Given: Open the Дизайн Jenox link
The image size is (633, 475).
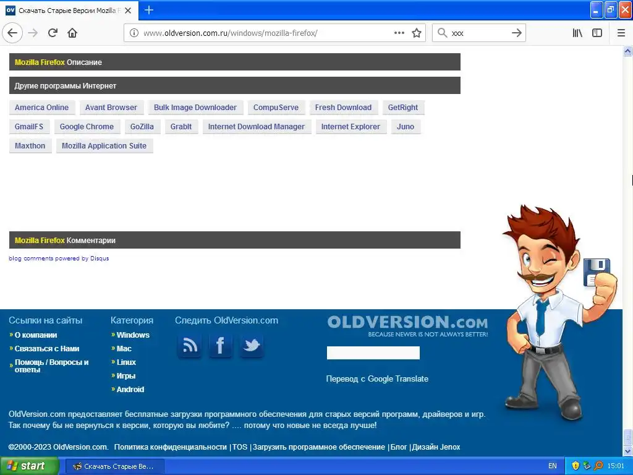Looking at the screenshot, I should coord(436,447).
